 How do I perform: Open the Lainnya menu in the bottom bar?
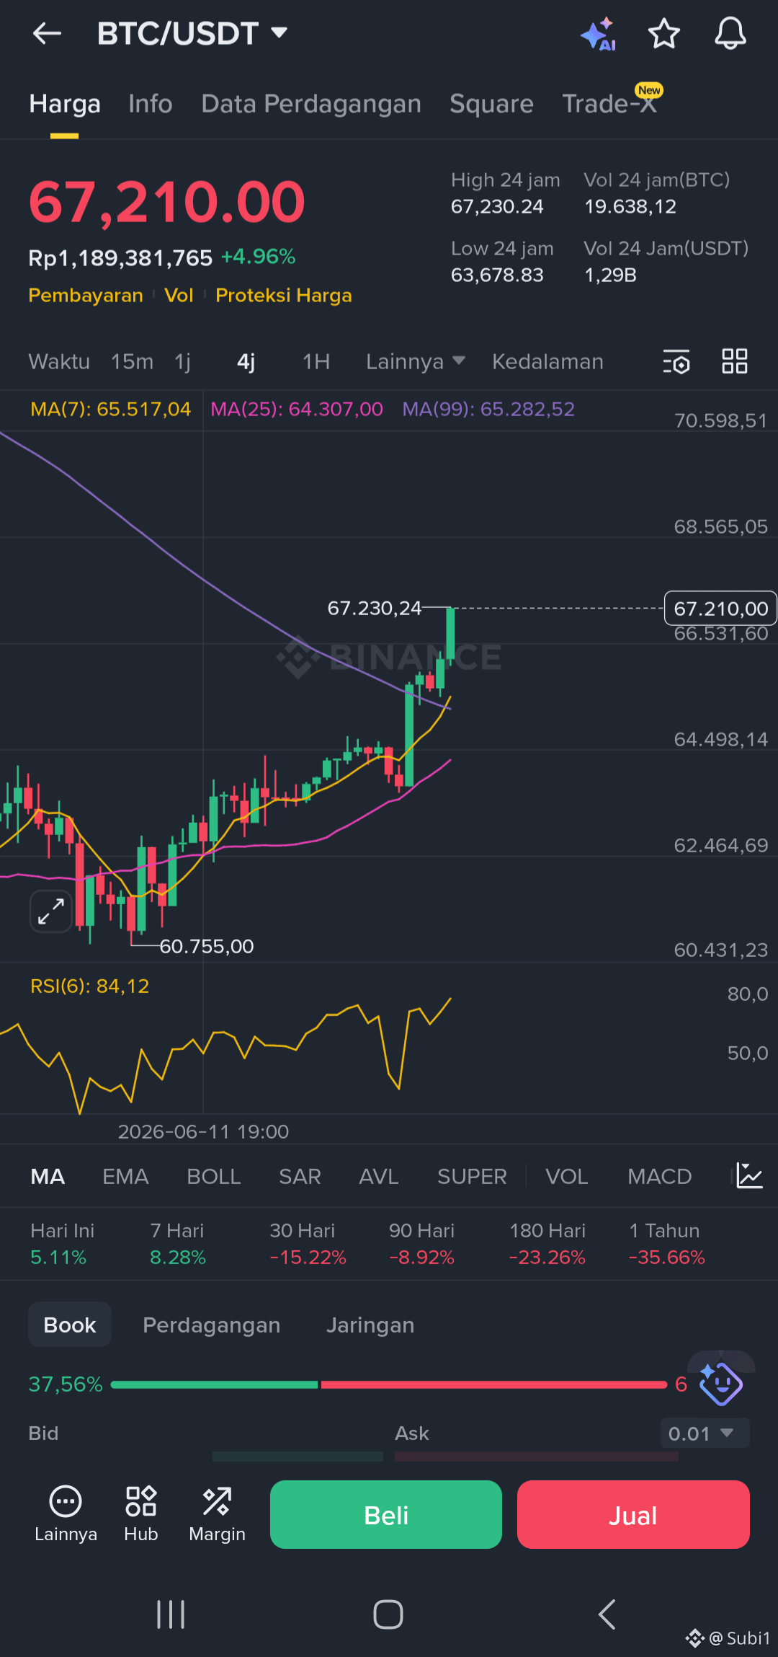[x=66, y=1514]
